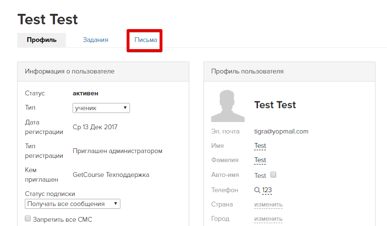The image size is (387, 226).
Task: Switch to the Письма tab
Action: point(146,40)
